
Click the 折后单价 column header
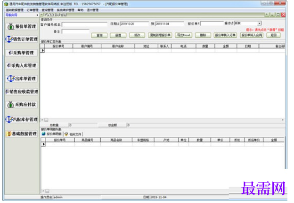click(254, 140)
